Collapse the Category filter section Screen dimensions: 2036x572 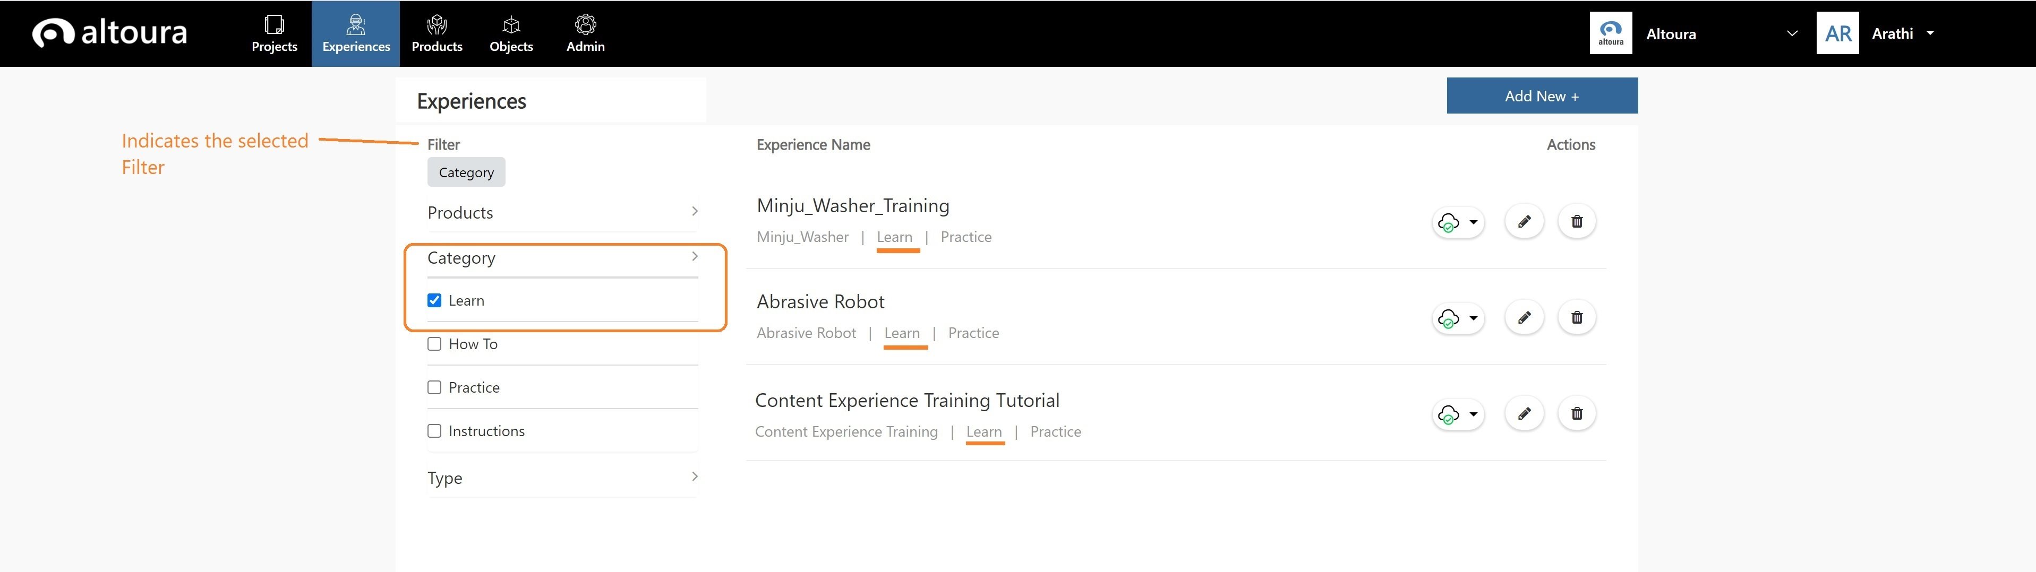(x=563, y=257)
